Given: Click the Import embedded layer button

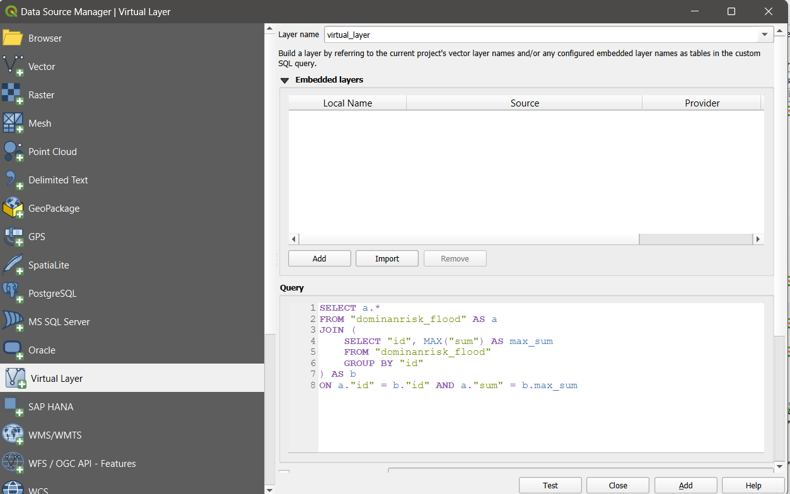Looking at the screenshot, I should tap(386, 259).
